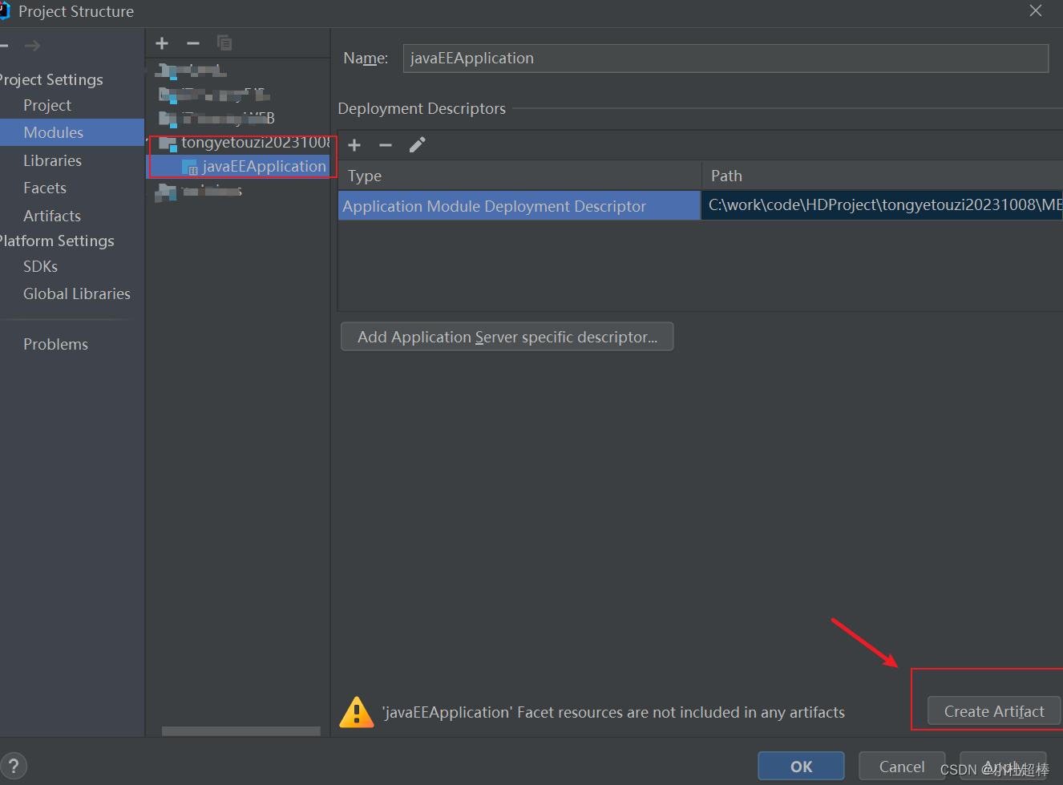The width and height of the screenshot is (1063, 785).
Task: Remove the selected deployment descriptor
Action: pyautogui.click(x=386, y=145)
